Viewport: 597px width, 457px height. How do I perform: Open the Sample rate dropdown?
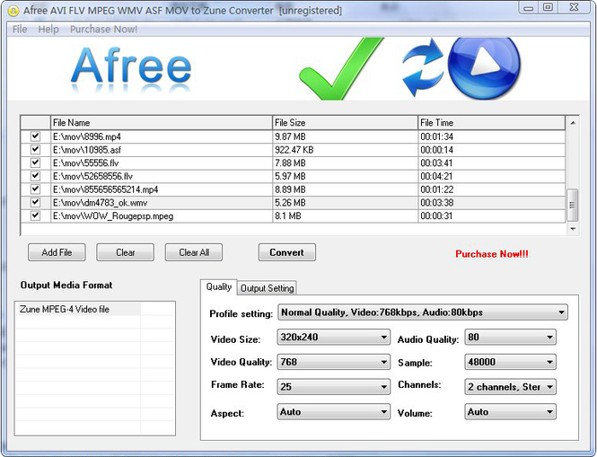[x=510, y=362]
